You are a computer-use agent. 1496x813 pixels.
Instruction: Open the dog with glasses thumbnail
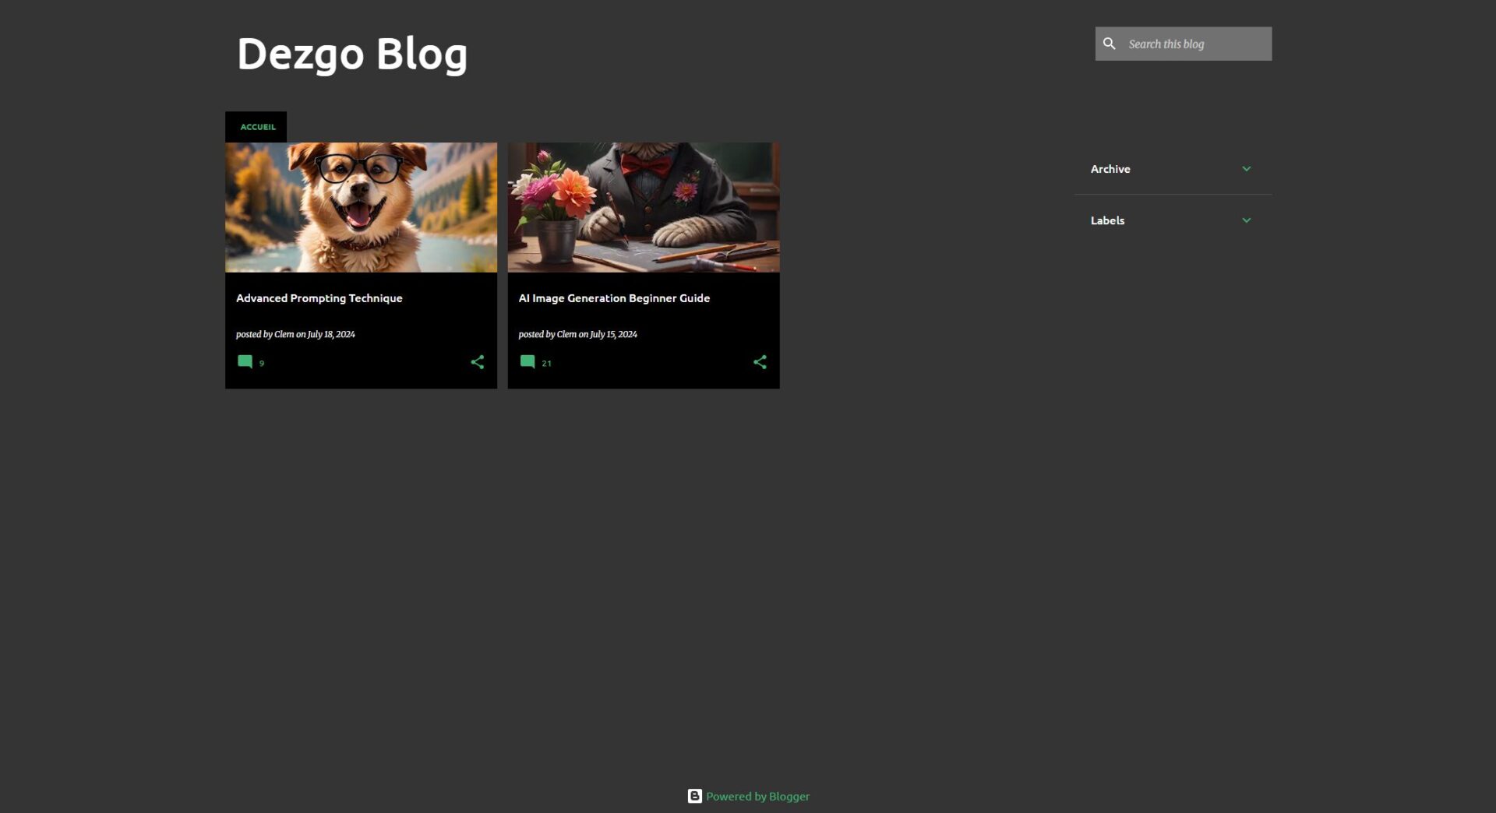tap(361, 207)
